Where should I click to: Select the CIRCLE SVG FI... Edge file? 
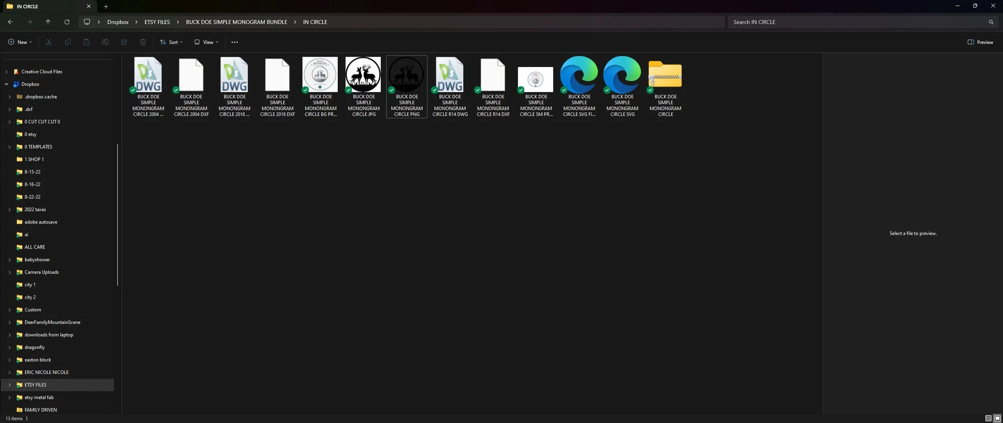point(579,87)
